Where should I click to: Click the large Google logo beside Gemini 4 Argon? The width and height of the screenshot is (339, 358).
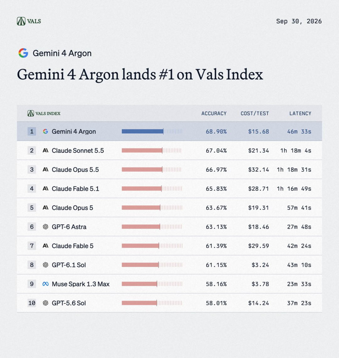coord(23,53)
